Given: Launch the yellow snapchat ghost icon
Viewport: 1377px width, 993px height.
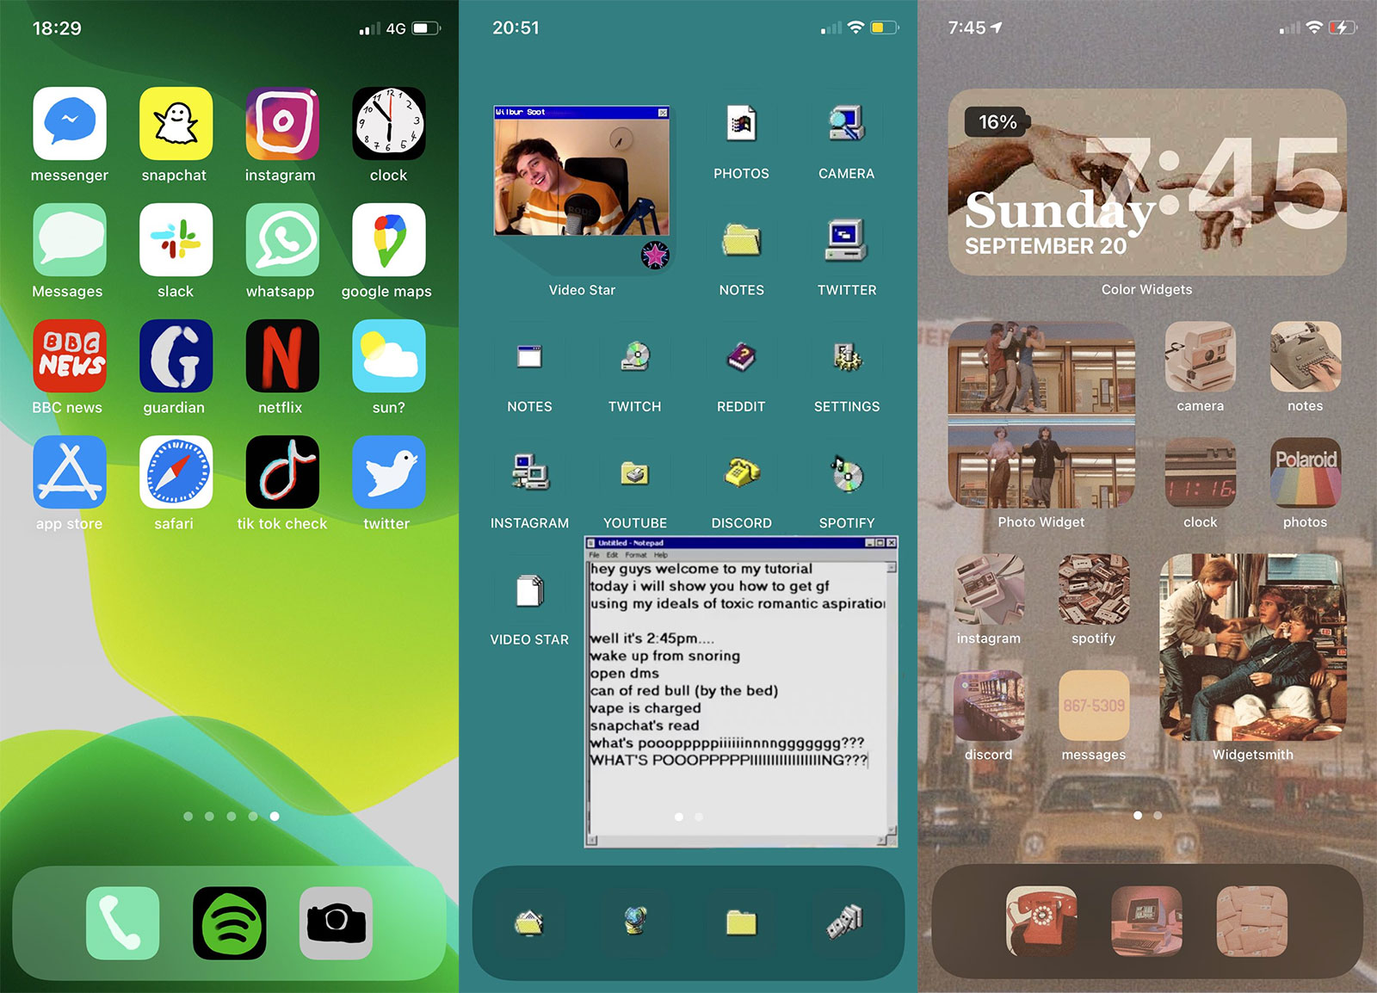Looking at the screenshot, I should [x=176, y=123].
